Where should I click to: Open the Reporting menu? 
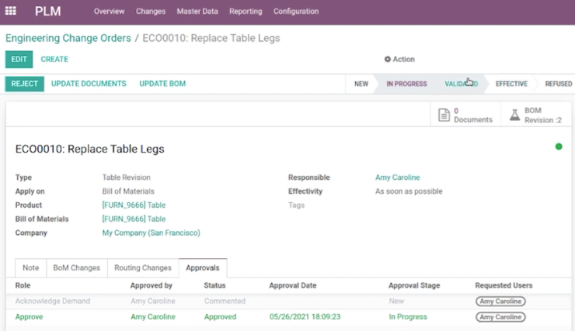tap(246, 12)
